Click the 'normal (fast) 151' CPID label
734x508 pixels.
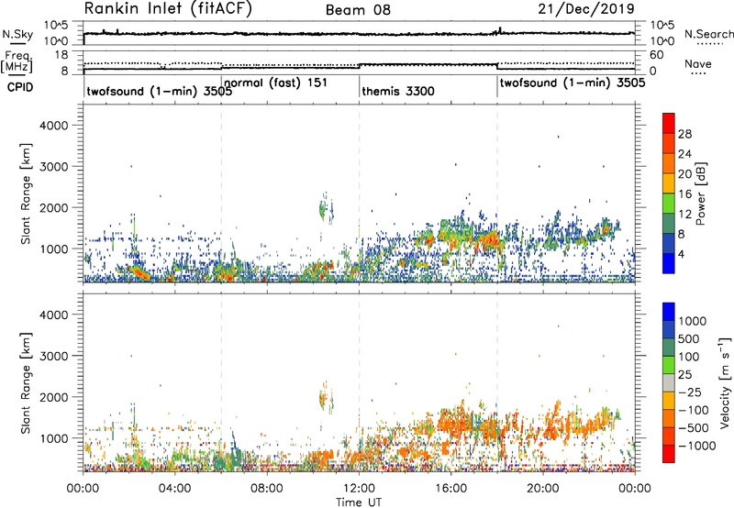275,83
